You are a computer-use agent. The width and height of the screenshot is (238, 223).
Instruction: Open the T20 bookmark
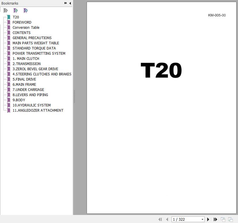16,17
